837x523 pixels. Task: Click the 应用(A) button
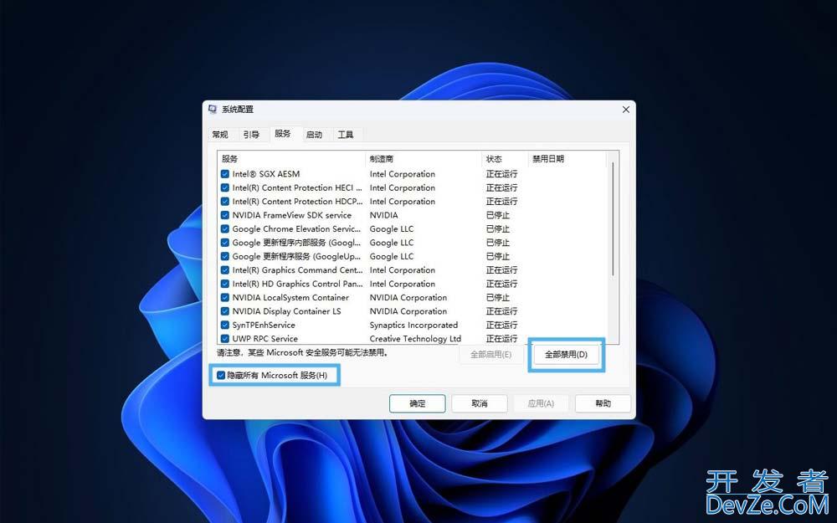[541, 403]
